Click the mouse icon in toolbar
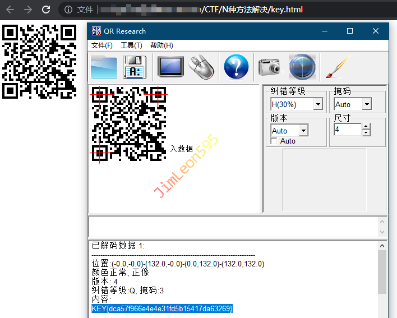Viewport: 397px width, 318px height. coord(201,68)
